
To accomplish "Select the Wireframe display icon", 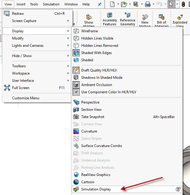I will click(x=76, y=31).
